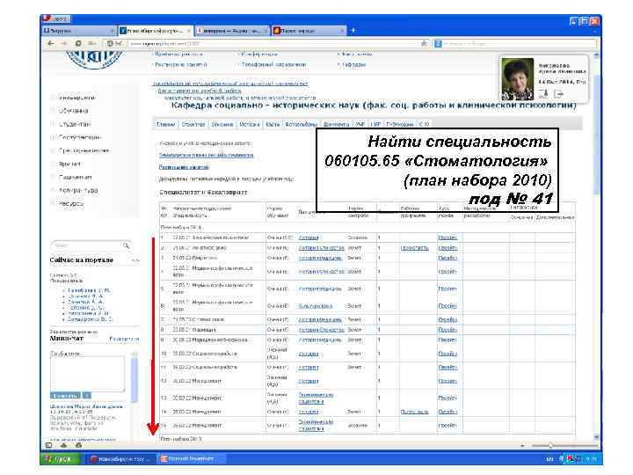633x475 pixels.
Task: Open the Opera main menu button
Action: tap(56, 18)
